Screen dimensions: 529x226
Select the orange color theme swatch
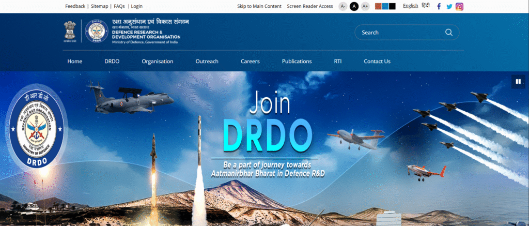coord(379,6)
